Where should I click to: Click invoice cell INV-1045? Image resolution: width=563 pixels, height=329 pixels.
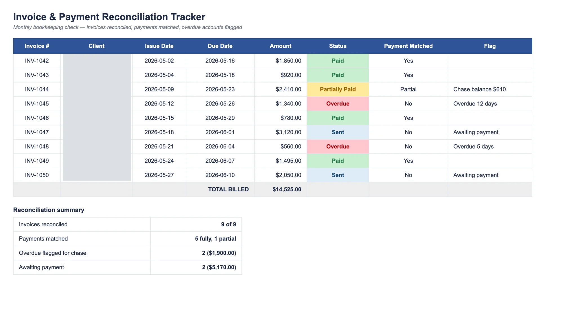tap(37, 104)
